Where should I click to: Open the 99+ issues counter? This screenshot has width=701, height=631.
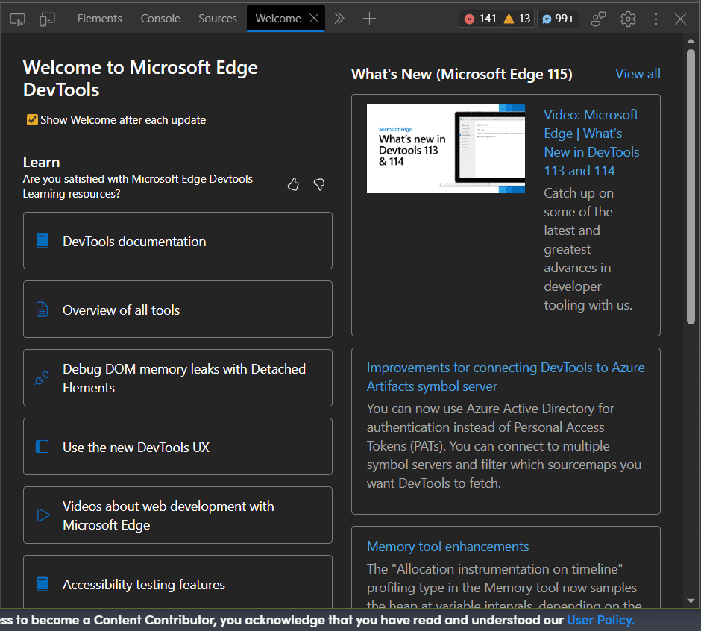(558, 19)
